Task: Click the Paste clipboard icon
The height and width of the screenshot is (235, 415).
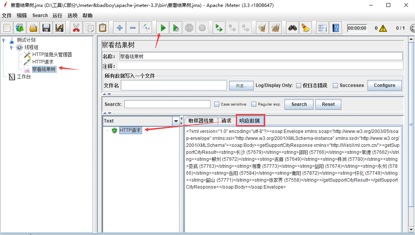Action: point(103,28)
